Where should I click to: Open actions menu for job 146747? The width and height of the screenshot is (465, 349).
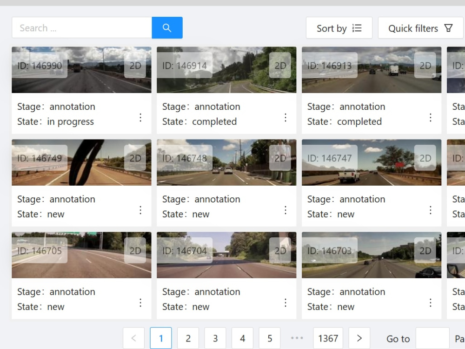[431, 210]
